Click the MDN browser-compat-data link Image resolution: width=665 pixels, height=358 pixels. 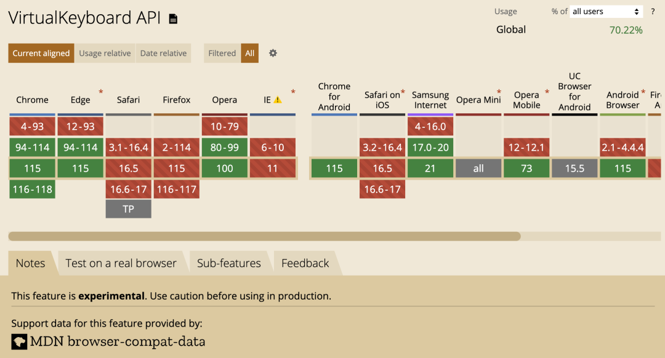point(118,341)
